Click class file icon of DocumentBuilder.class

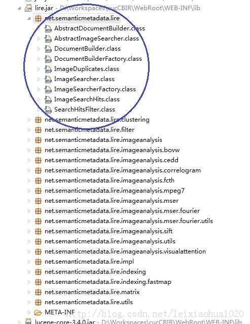pyautogui.click(x=48, y=49)
